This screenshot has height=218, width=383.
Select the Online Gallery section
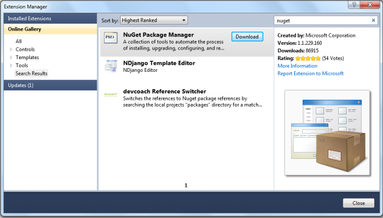point(24,30)
